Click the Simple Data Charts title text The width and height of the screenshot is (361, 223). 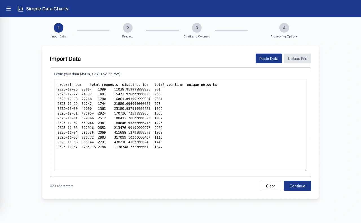tap(47, 8)
